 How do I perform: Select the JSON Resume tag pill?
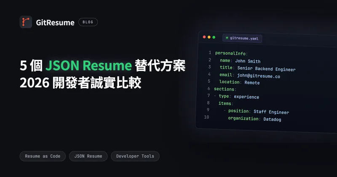[88, 156]
